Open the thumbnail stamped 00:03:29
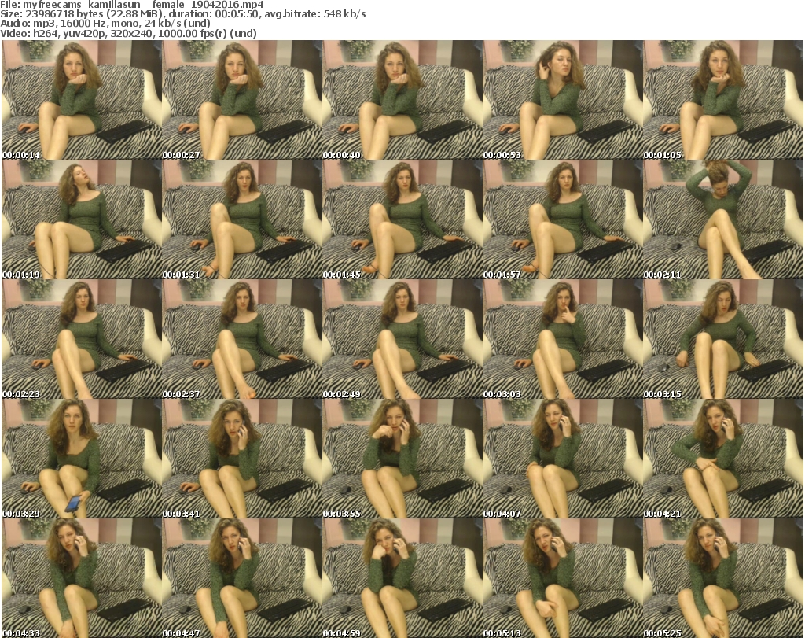 click(x=82, y=459)
